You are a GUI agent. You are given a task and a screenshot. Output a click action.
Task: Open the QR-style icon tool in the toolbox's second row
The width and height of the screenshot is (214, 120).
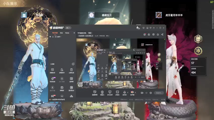71,80
